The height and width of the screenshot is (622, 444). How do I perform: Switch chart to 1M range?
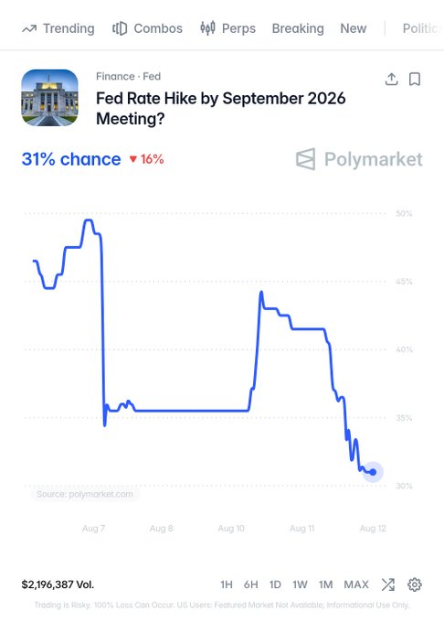pos(325,584)
